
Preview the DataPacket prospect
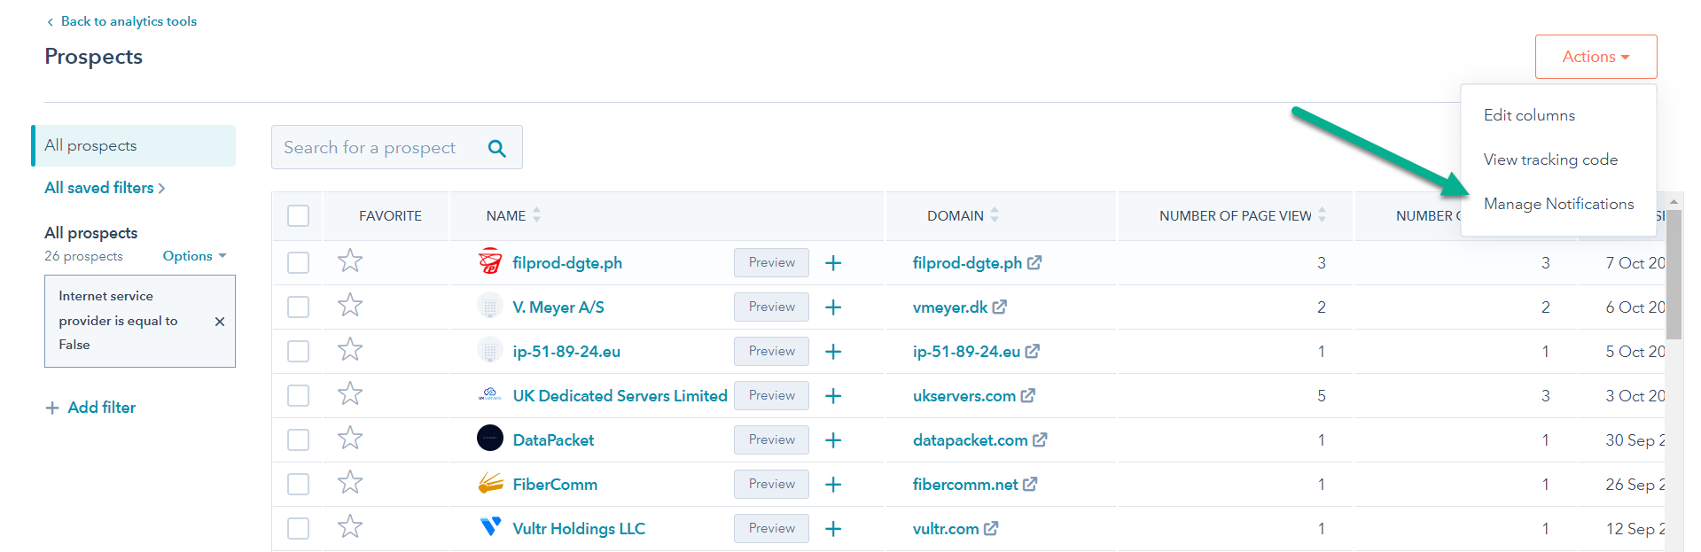[771, 439]
